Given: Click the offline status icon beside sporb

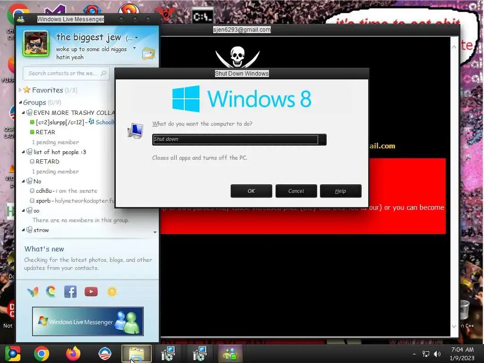Looking at the screenshot, I should click(32, 200).
